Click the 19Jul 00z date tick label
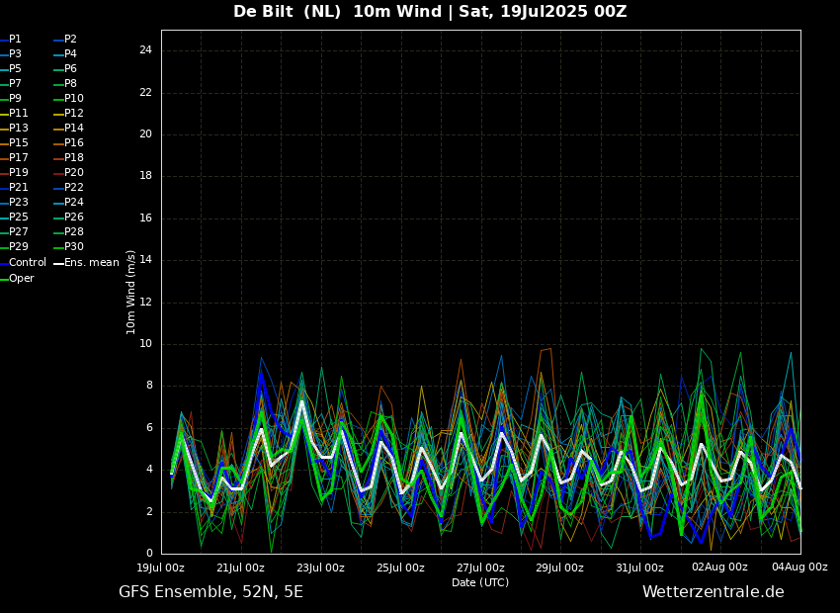The width and height of the screenshot is (840, 613). point(160,568)
